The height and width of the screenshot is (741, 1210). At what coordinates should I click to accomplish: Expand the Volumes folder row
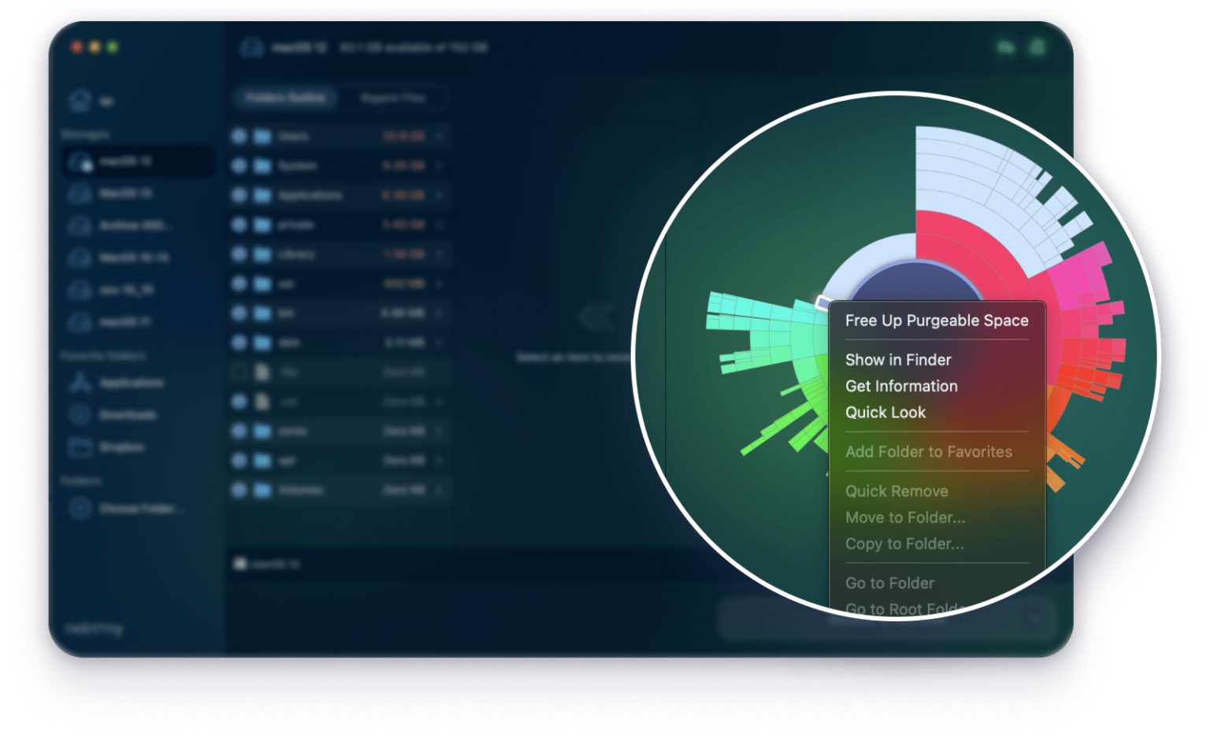coord(441,489)
